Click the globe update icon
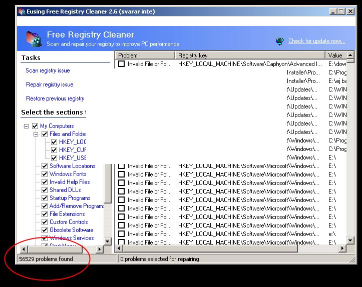Image resolution: width=362 pixels, height=287 pixels. tap(280, 41)
